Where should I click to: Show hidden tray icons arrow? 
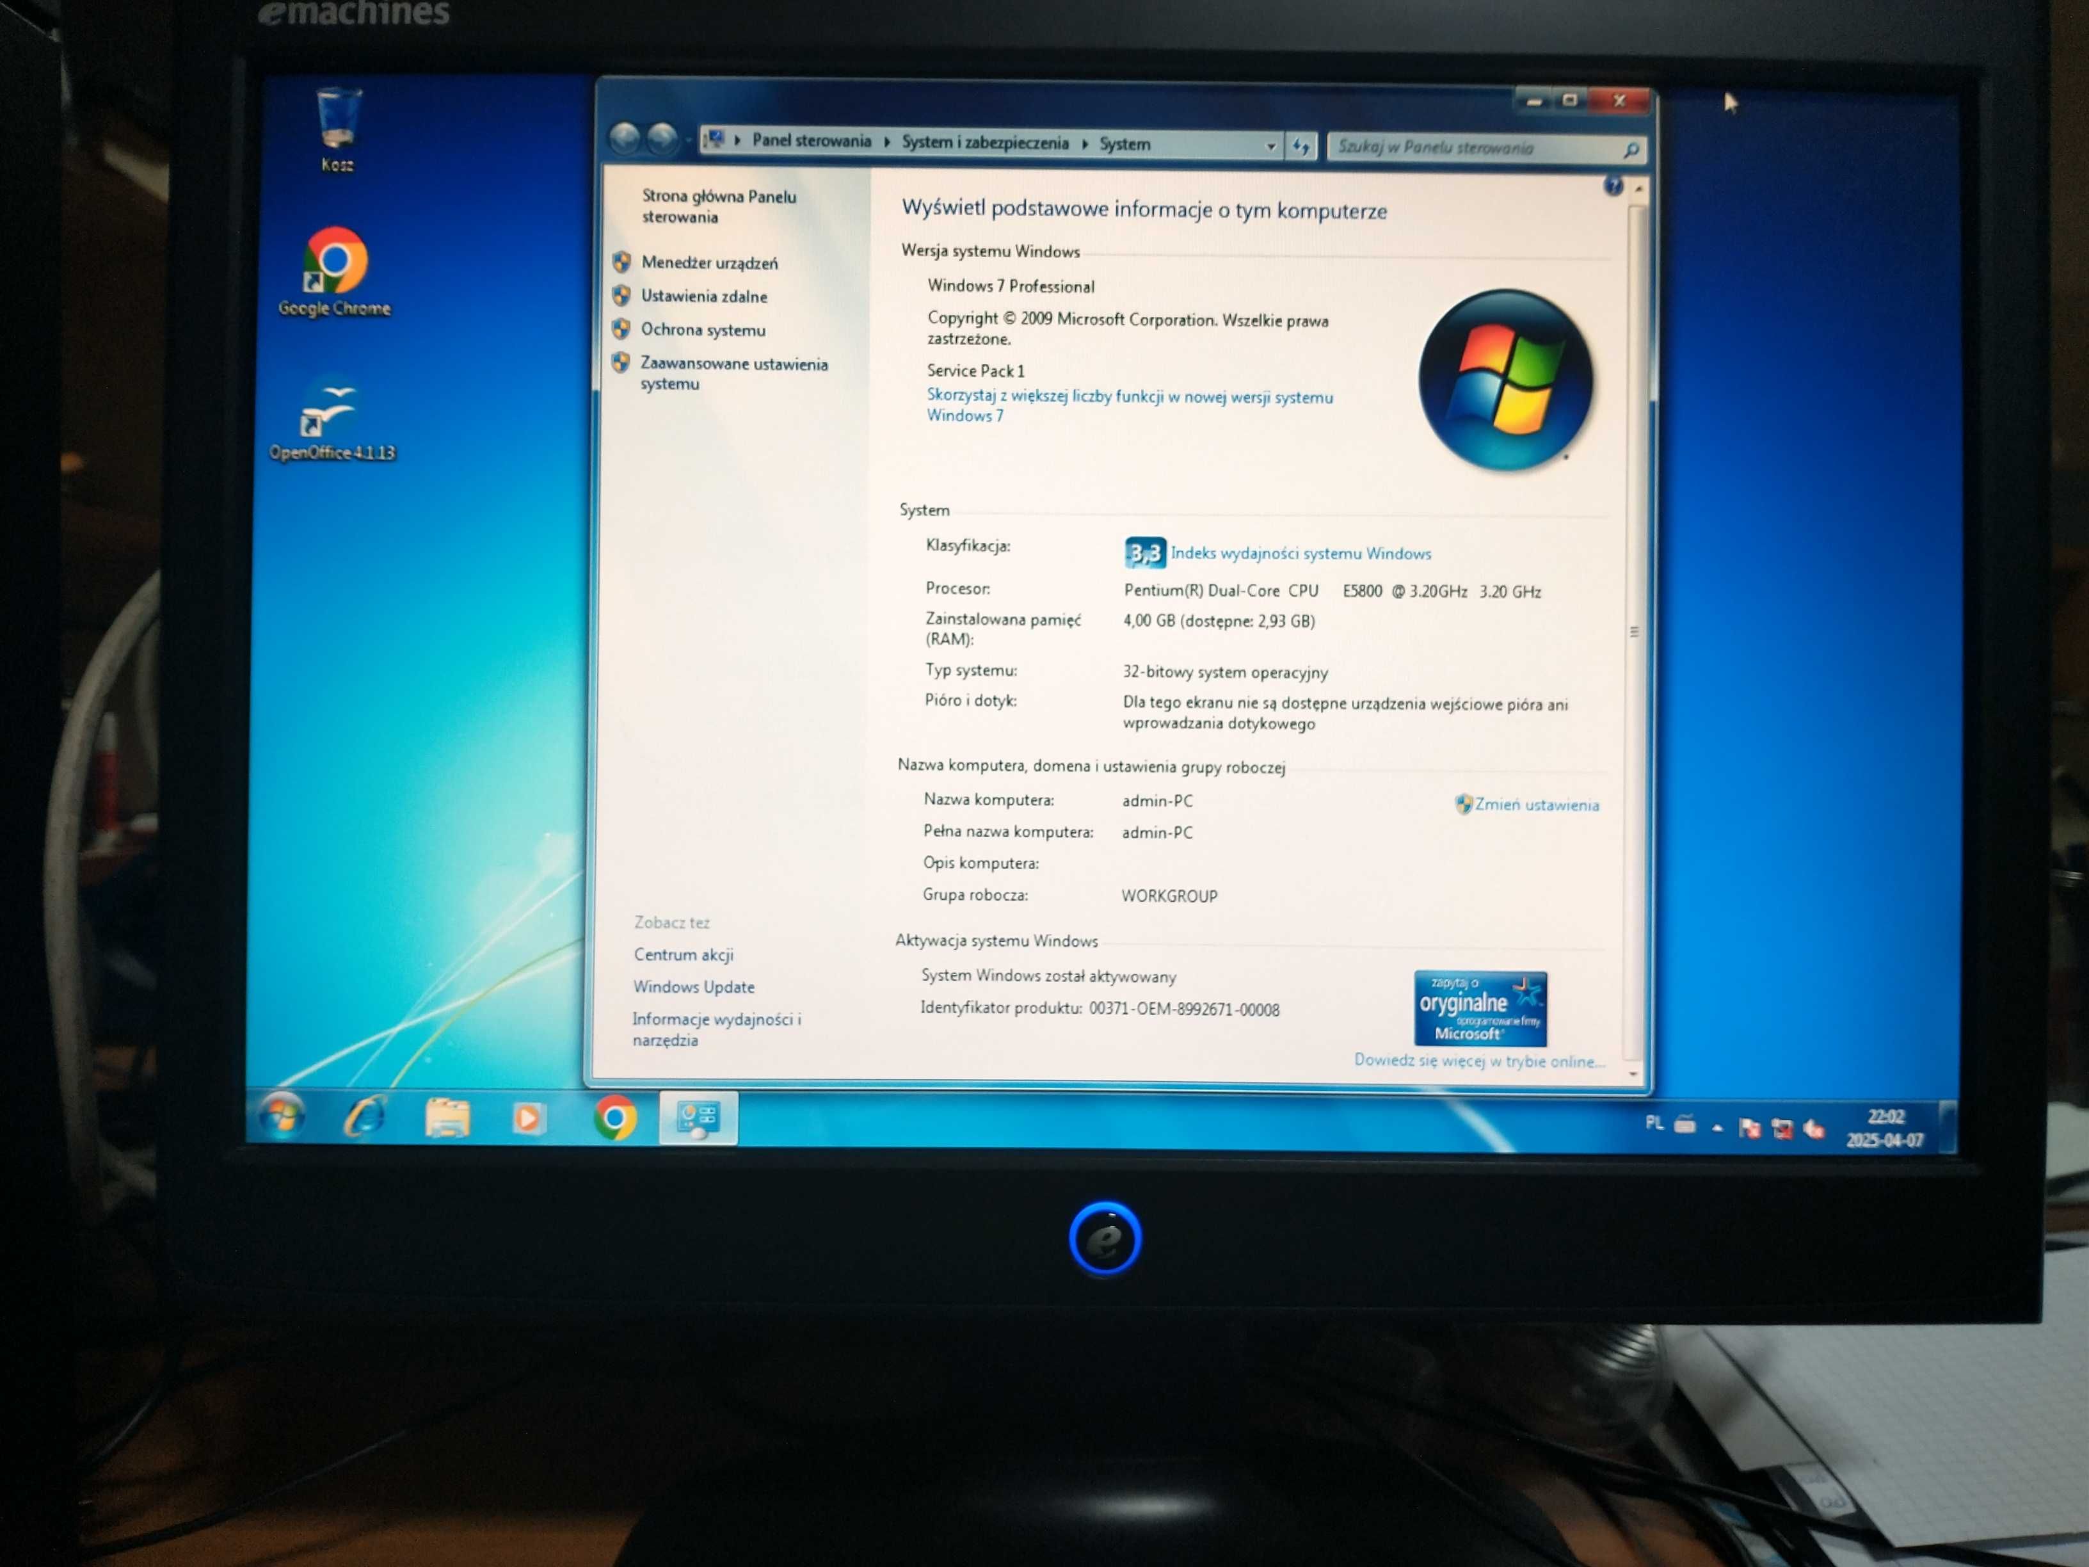pyautogui.click(x=1718, y=1128)
